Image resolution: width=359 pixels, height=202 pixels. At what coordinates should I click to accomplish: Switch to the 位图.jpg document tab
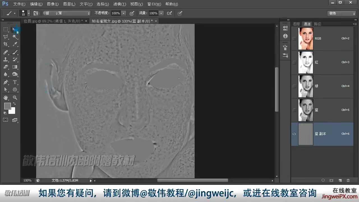point(53,21)
